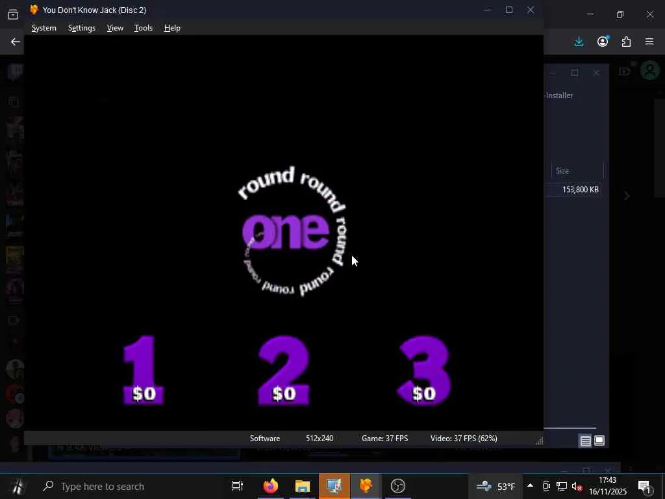Click the Windows Start button
Viewport: 665px width, 499px height.
[18, 486]
